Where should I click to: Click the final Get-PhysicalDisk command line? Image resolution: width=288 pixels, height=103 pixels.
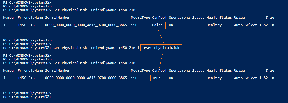point(94,63)
